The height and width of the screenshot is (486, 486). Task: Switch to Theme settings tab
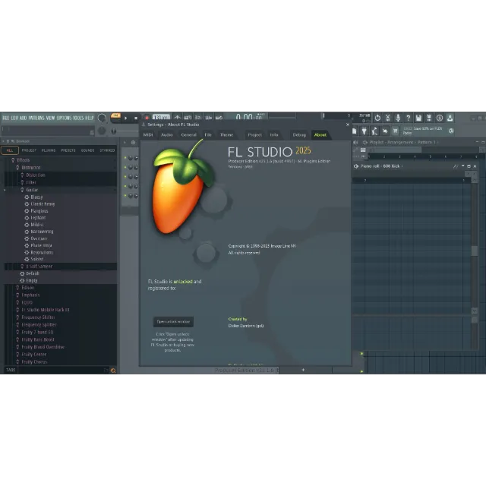(x=226, y=135)
